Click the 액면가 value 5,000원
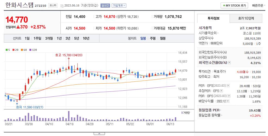 coord(248,44)
